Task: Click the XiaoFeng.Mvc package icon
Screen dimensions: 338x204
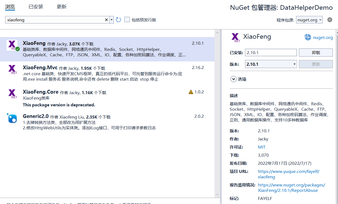Action: (12, 70)
